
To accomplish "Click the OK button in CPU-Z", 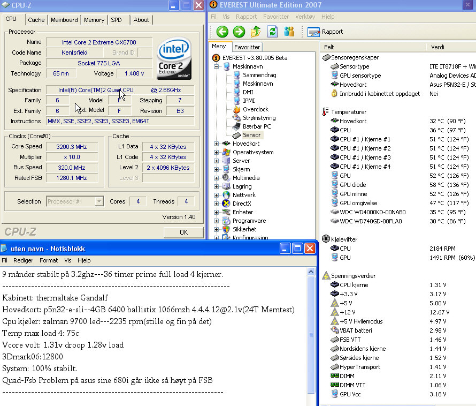I will [x=183, y=232].
